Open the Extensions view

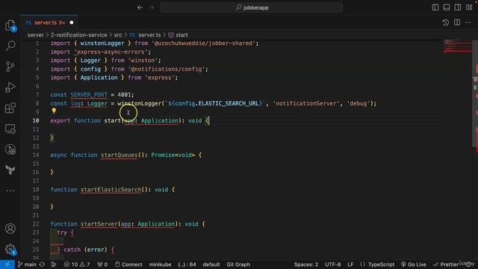point(10,108)
